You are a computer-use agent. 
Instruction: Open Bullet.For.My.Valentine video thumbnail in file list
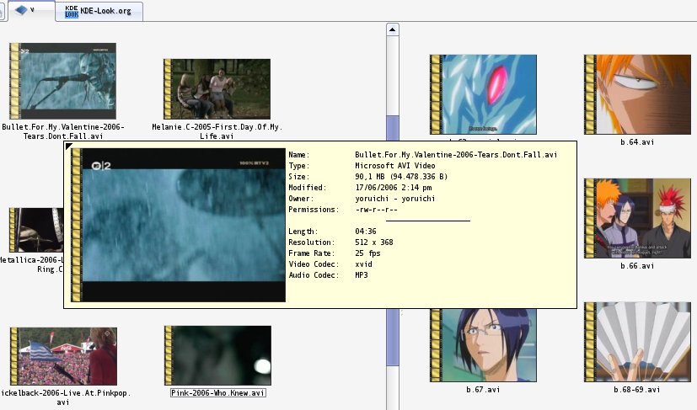(62, 81)
